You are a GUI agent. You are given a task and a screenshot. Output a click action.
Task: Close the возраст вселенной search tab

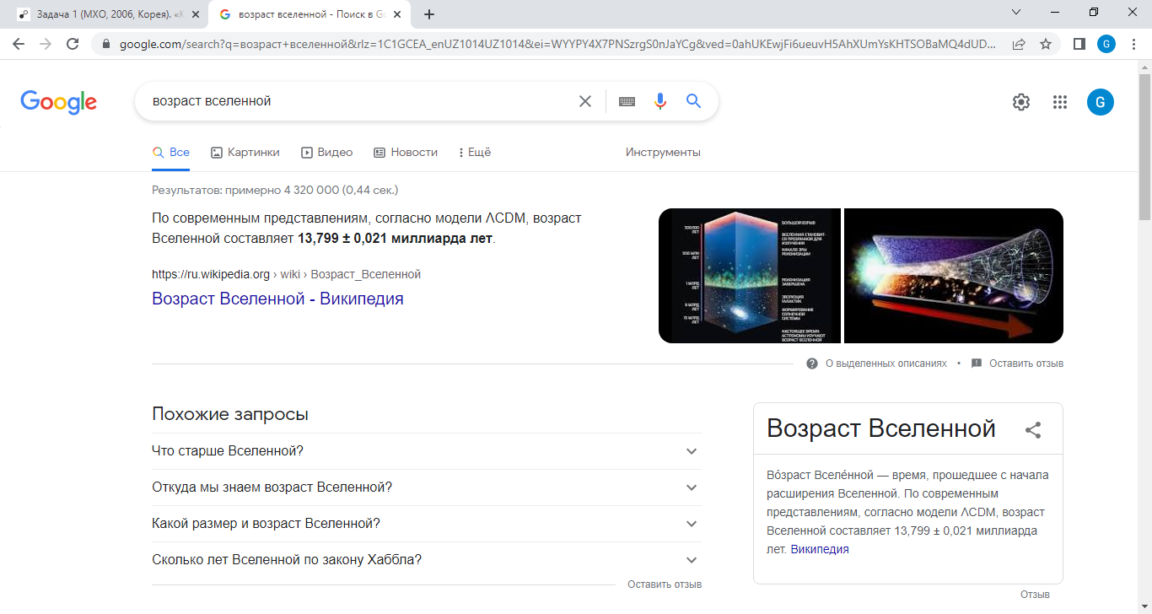[x=397, y=14]
